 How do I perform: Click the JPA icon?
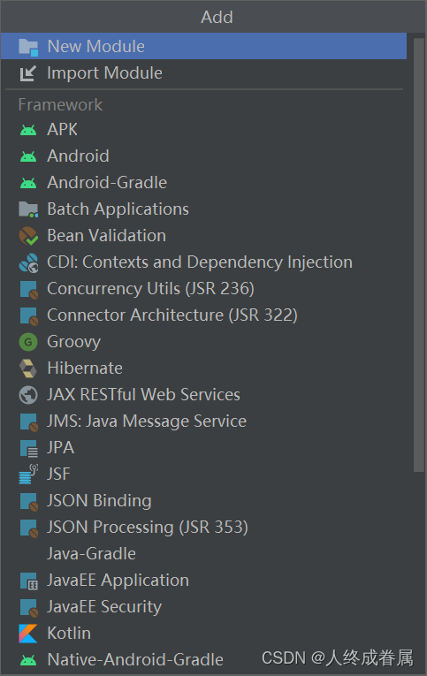point(29,448)
